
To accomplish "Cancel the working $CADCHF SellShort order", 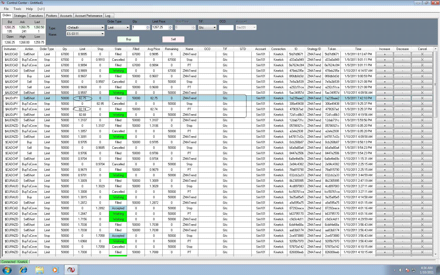I will pyautogui.click(x=422, y=175).
